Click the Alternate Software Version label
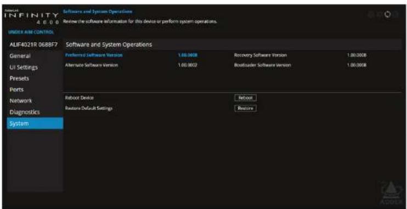The image size is (407, 209). (92, 65)
